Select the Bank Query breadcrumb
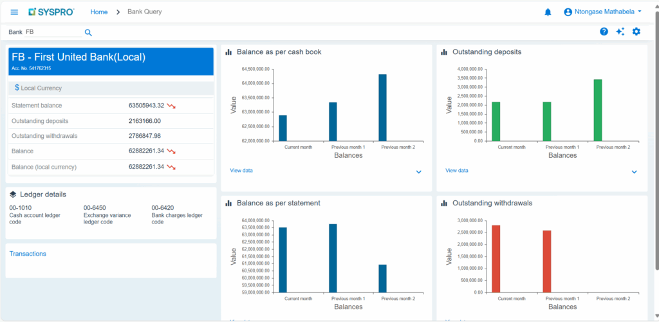 145,12
